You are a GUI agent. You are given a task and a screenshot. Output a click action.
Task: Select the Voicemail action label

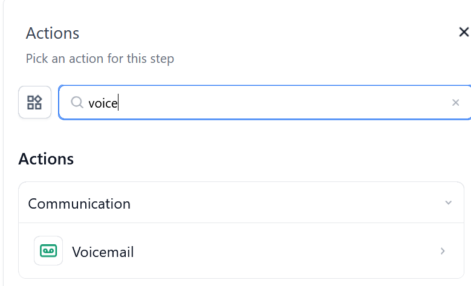[x=103, y=252]
